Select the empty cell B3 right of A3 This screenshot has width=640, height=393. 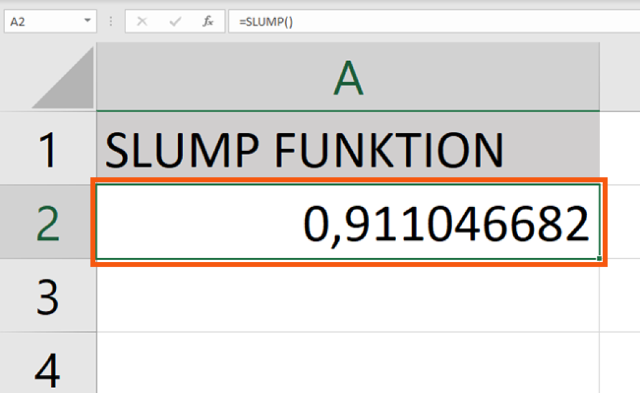coord(620,296)
